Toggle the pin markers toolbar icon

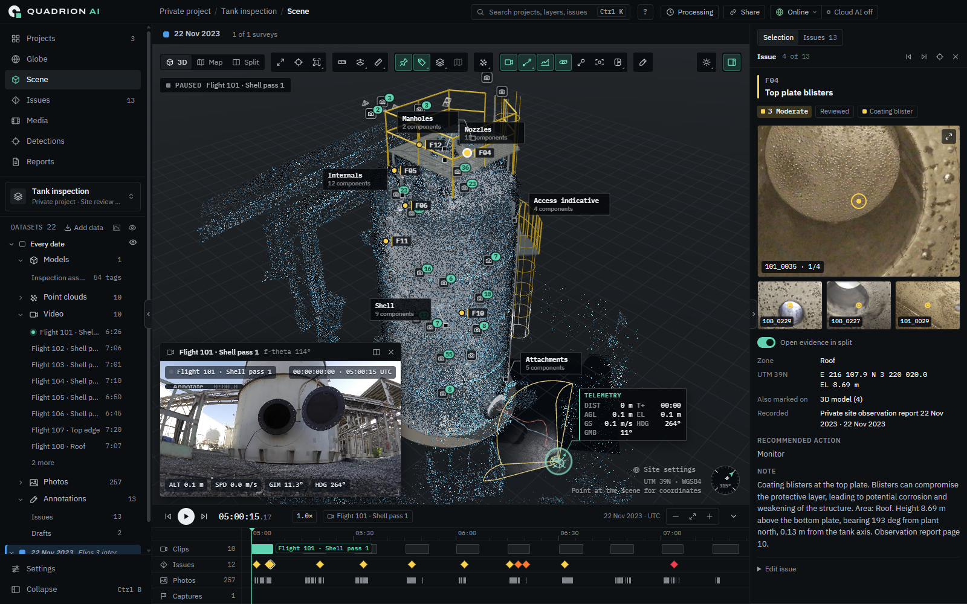coord(404,62)
